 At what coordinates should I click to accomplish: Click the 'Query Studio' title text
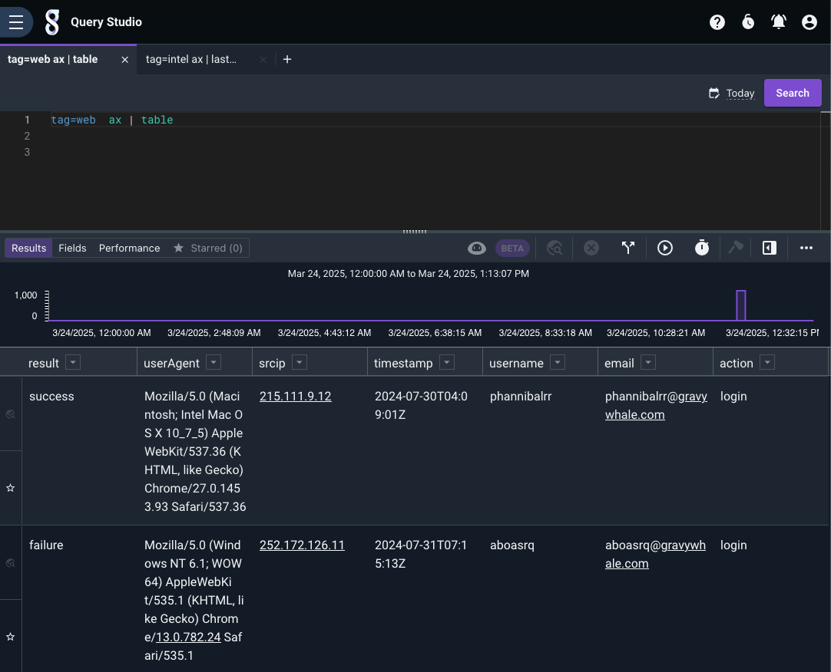(106, 22)
